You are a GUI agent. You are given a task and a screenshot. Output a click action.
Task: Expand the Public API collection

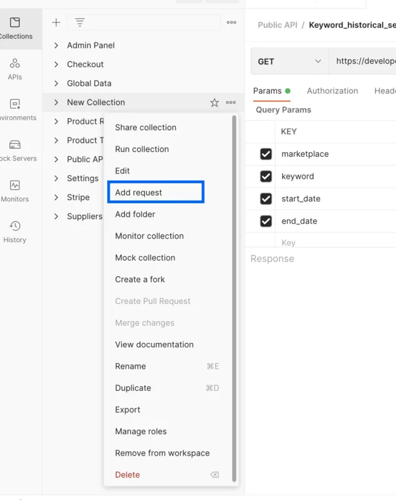(56, 159)
